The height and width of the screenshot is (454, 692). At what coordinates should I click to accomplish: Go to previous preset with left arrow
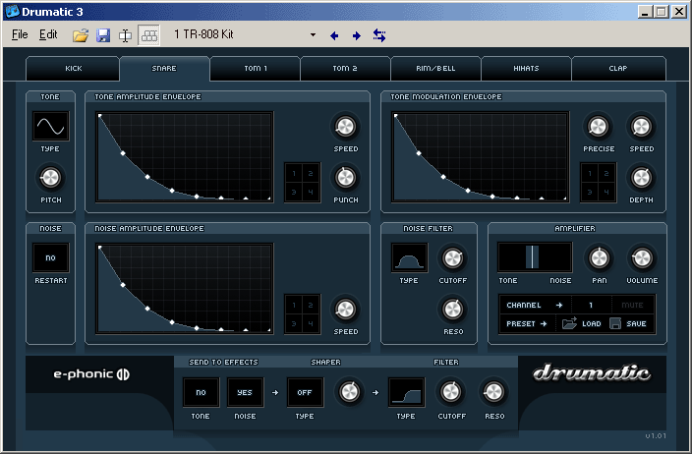click(334, 35)
